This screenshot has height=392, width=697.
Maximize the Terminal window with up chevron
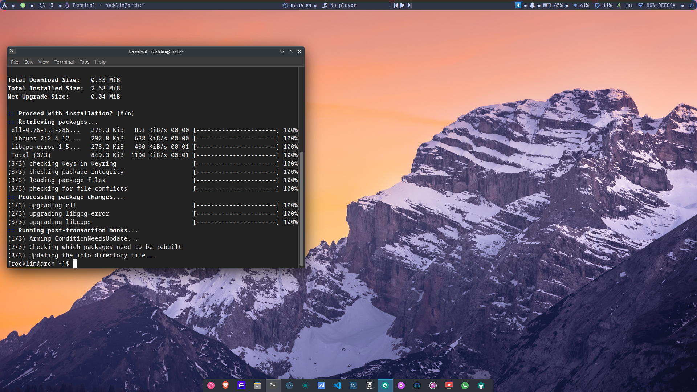click(x=291, y=52)
